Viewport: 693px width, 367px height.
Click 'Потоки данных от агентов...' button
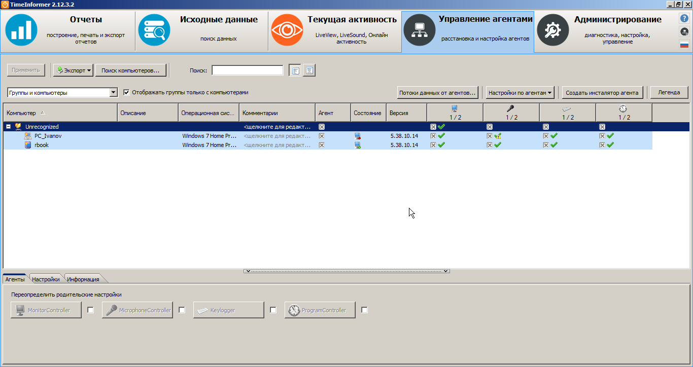(x=438, y=93)
